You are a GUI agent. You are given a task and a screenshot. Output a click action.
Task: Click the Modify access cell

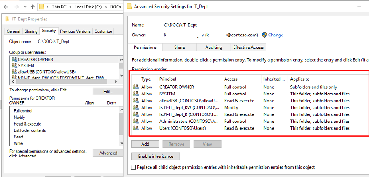click(231, 108)
